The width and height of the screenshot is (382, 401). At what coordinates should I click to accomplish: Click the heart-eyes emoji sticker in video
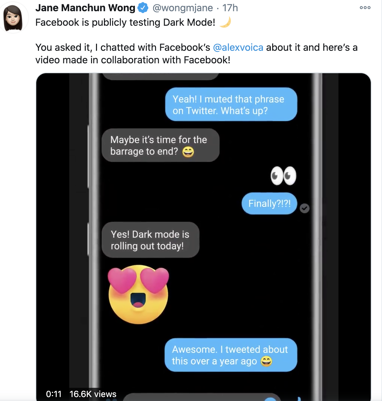[139, 294]
